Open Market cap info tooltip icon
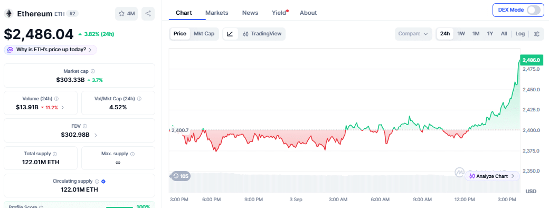The height and width of the screenshot is (208, 549). [x=93, y=71]
